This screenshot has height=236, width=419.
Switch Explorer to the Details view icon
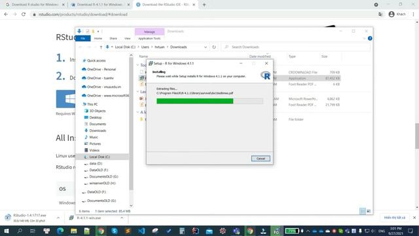[363, 211]
